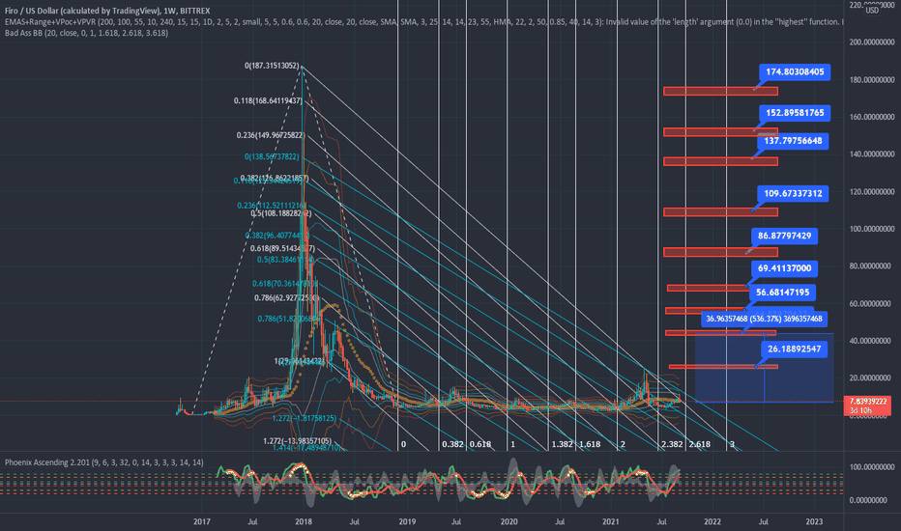Image resolution: width=901 pixels, height=531 pixels.
Task: Click 2020 on the time axis
Action: tap(509, 521)
